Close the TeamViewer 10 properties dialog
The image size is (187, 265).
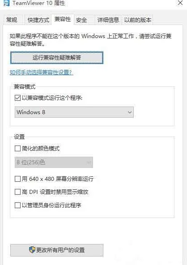coord(180,3)
